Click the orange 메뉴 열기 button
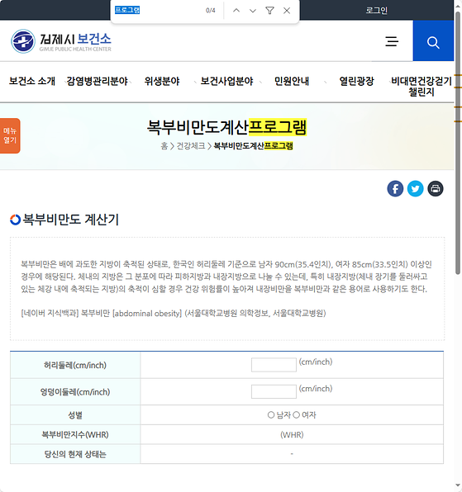462x492 pixels. point(10,135)
